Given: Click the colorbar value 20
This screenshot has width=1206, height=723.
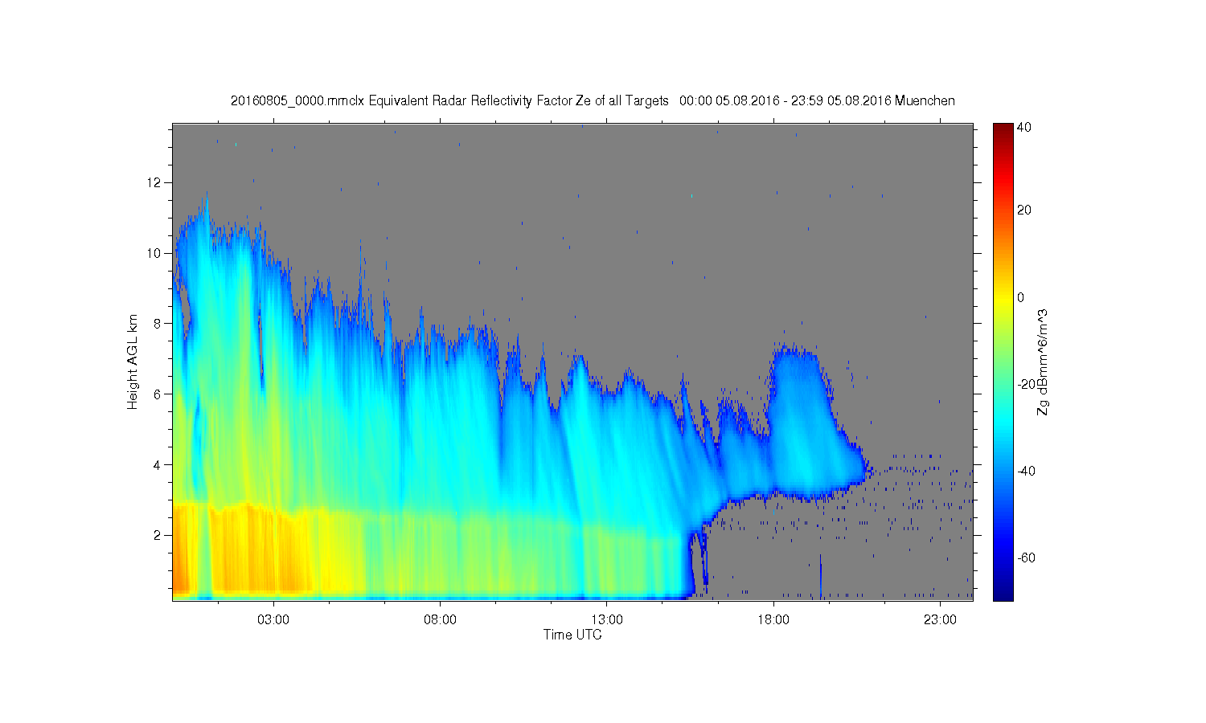Looking at the screenshot, I should (x=1023, y=210).
